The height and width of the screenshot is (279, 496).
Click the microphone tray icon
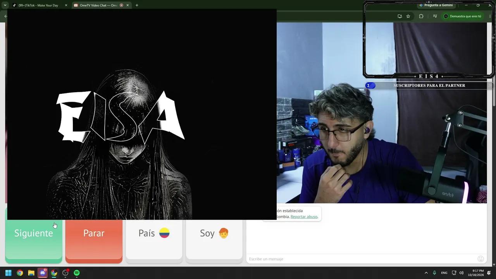(x=434, y=273)
